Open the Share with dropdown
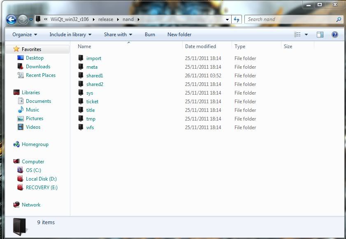Viewport: 346px width, 239px height. pyautogui.click(x=118, y=35)
